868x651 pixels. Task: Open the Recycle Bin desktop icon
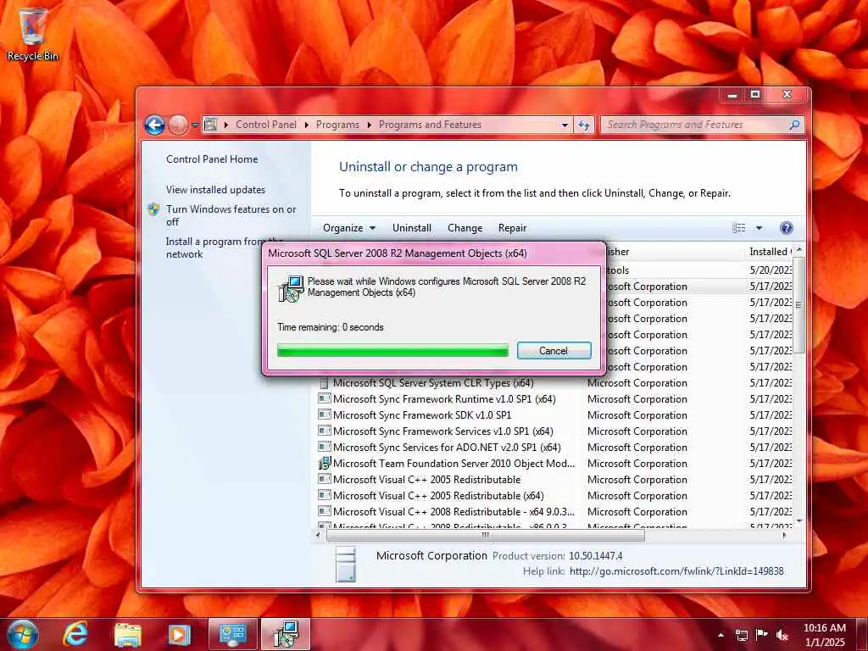tap(32, 34)
